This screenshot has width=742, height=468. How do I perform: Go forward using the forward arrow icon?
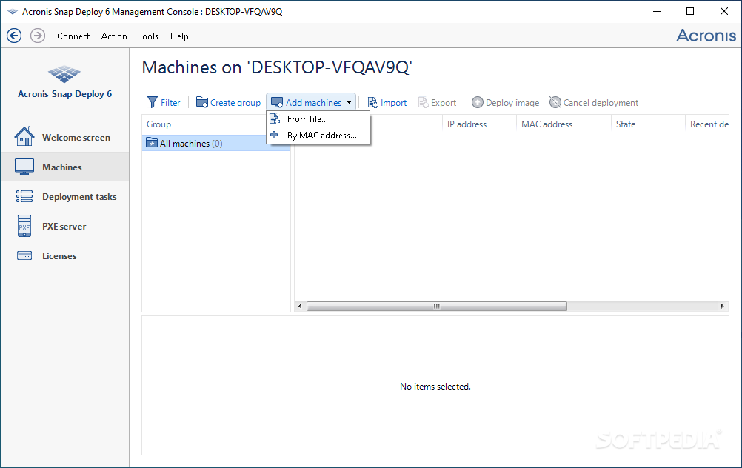[38, 36]
